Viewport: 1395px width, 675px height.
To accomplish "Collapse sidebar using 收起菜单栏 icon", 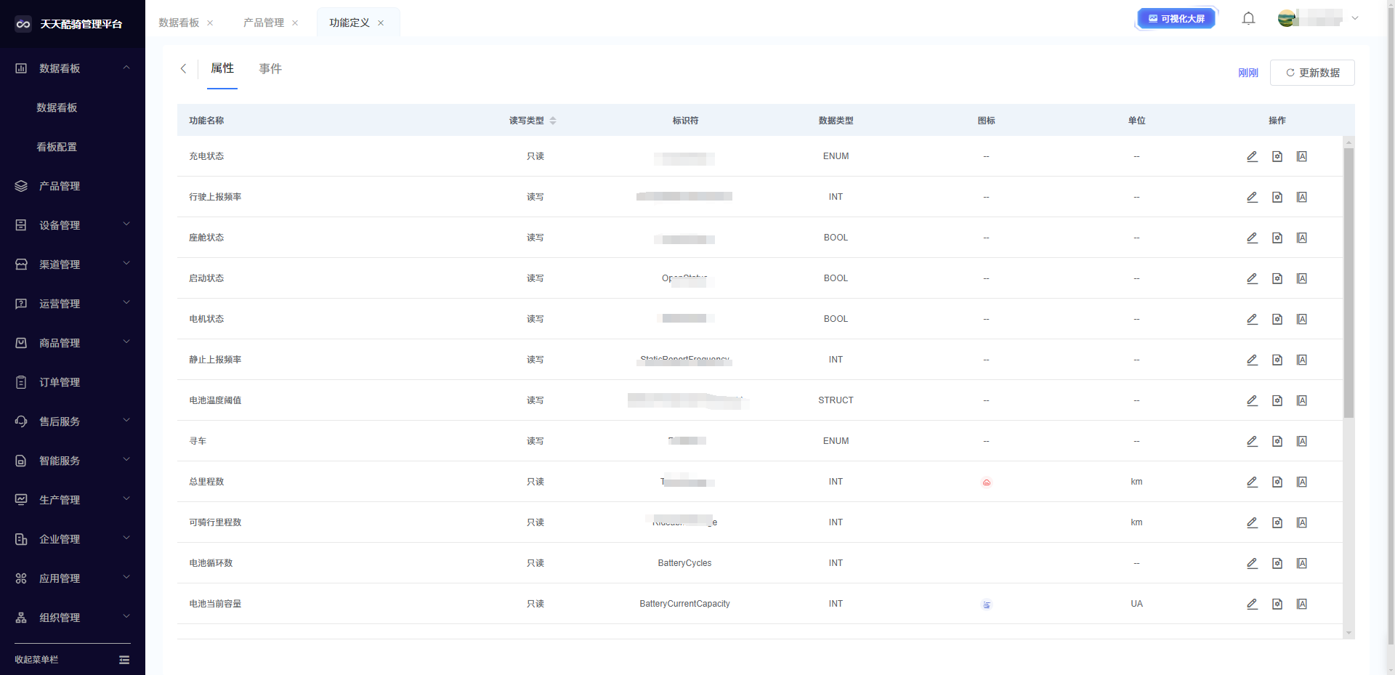I will pyautogui.click(x=124, y=660).
